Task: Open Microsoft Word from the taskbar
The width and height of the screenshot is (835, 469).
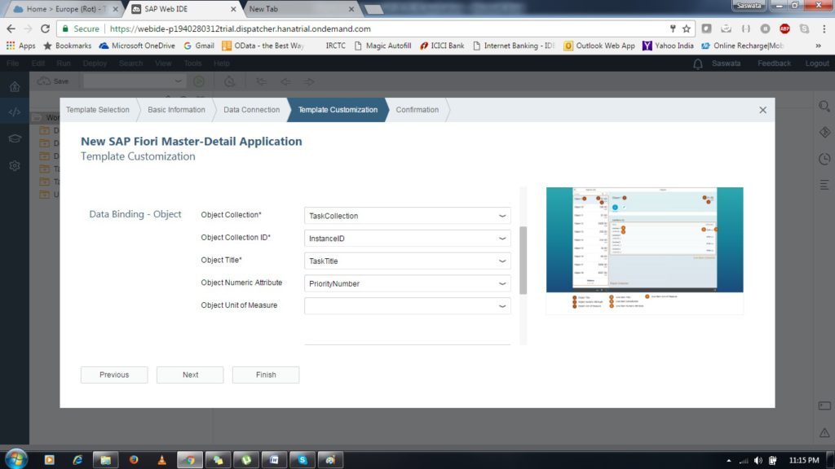Action: (274, 459)
